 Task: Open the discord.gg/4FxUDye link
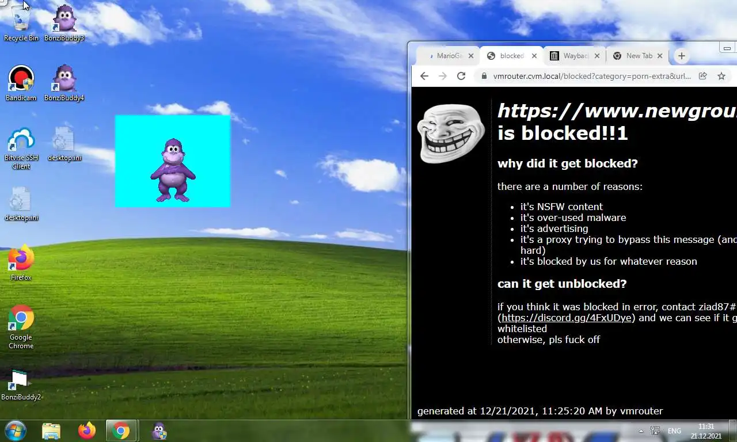click(567, 318)
